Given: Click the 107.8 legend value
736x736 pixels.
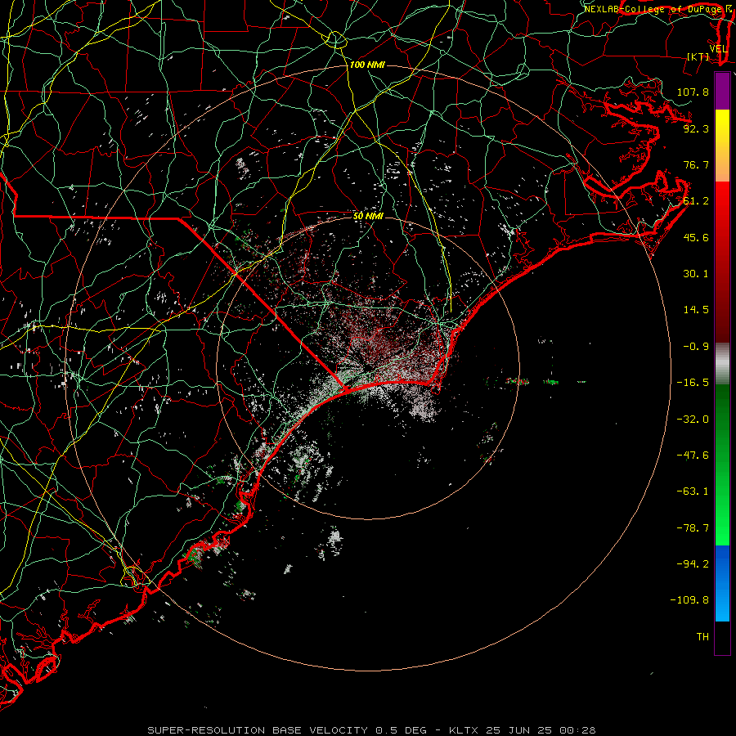Looking at the screenshot, I should point(693,92).
